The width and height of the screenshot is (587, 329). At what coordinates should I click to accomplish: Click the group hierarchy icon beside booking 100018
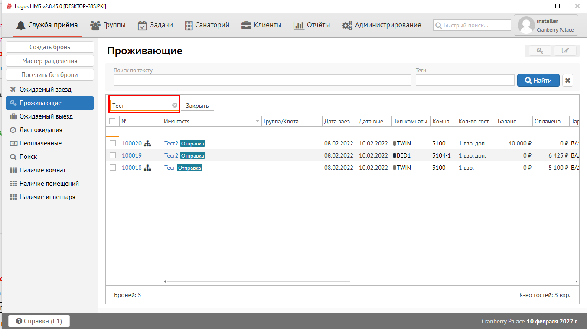click(147, 168)
